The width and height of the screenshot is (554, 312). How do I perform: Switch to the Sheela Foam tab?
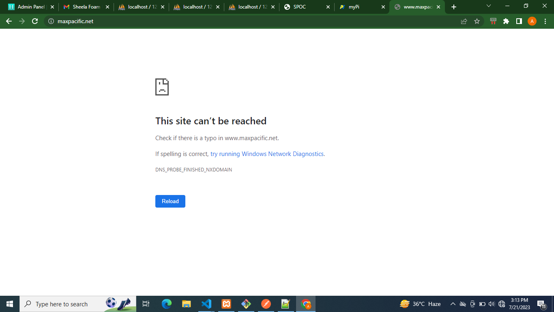coord(86,7)
